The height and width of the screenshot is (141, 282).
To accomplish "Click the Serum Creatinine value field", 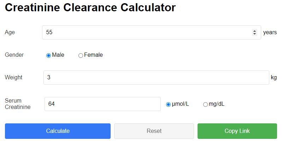I will coord(102,104).
